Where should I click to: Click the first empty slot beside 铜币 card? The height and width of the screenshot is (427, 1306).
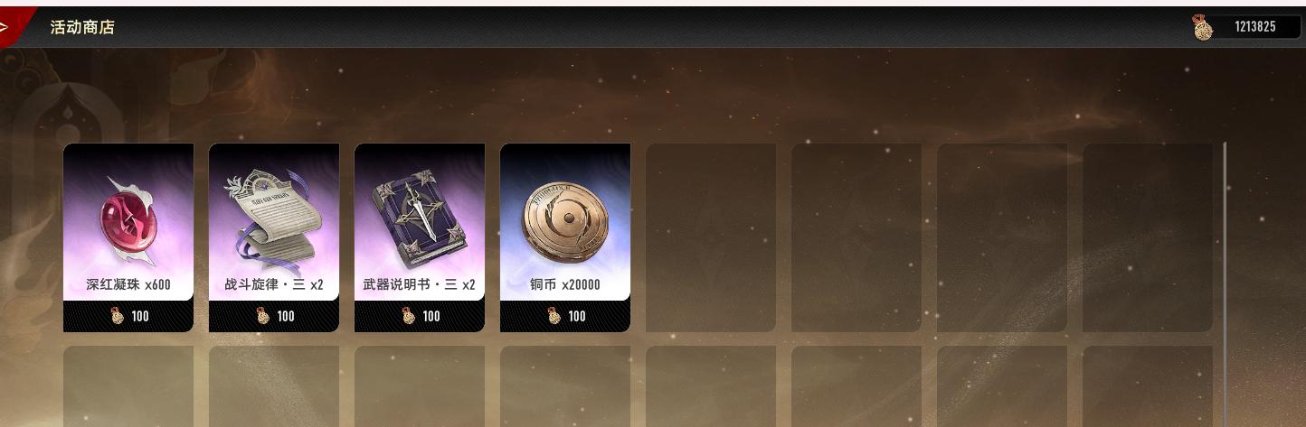click(x=711, y=237)
